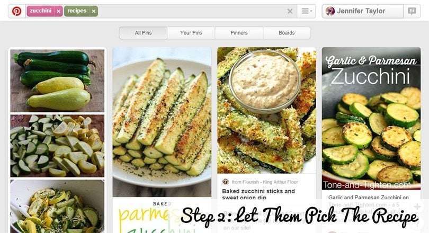Open the baked parmesan zucchini sticks pin
The height and width of the screenshot is (233, 429).
(162, 122)
